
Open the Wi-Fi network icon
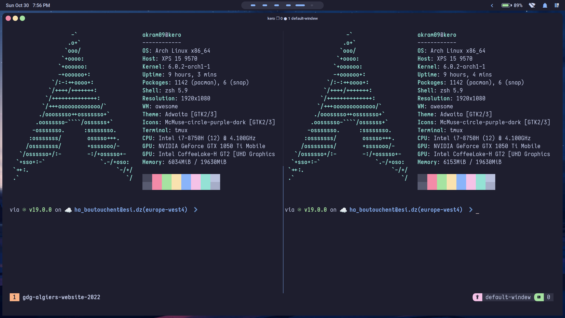coord(532,5)
